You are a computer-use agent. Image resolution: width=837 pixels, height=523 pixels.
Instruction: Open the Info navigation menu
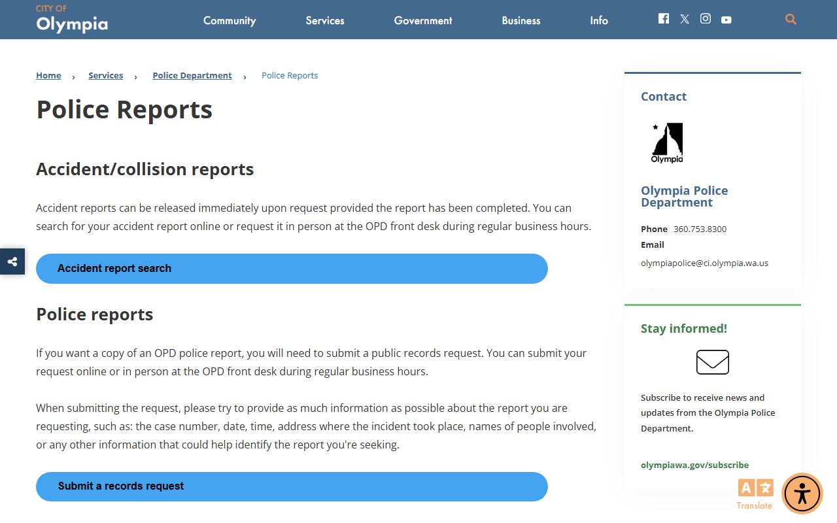pos(599,20)
